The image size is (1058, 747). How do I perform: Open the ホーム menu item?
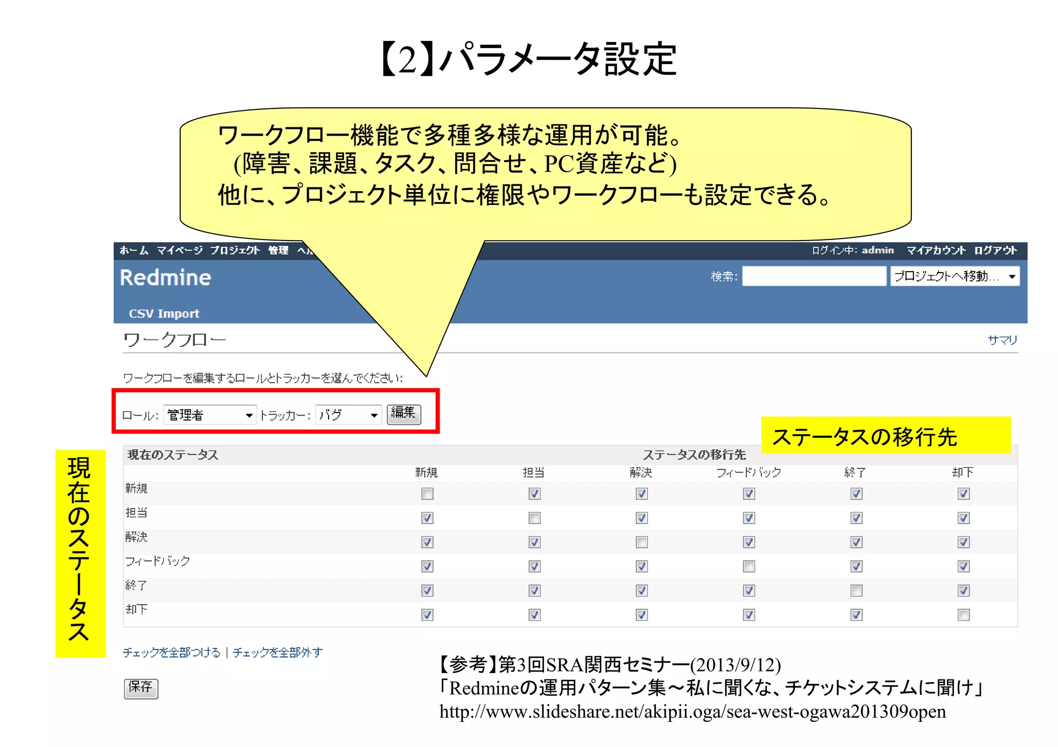(134, 250)
